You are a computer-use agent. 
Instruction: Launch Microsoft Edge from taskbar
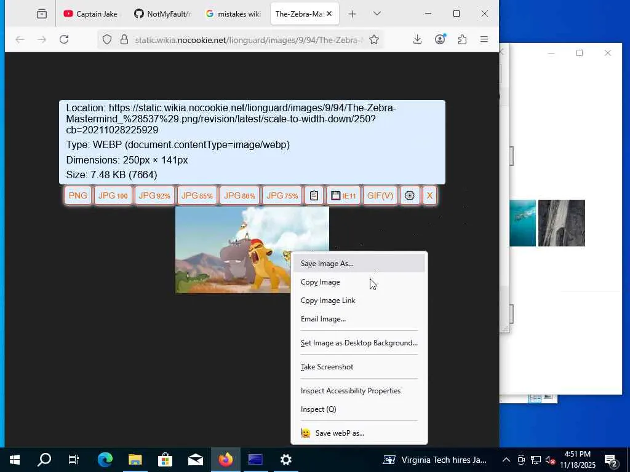point(105,460)
